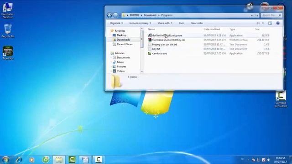Open the Explorer help question-mark icon
The width and height of the screenshot is (292, 164).
click(278, 23)
